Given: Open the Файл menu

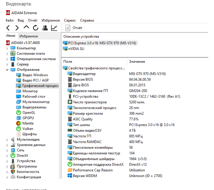Looking at the screenshot, I should [9, 21].
